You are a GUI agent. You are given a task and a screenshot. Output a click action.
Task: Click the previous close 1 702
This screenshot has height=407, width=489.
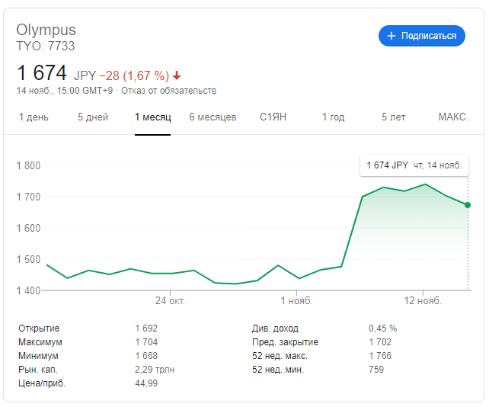tap(380, 342)
